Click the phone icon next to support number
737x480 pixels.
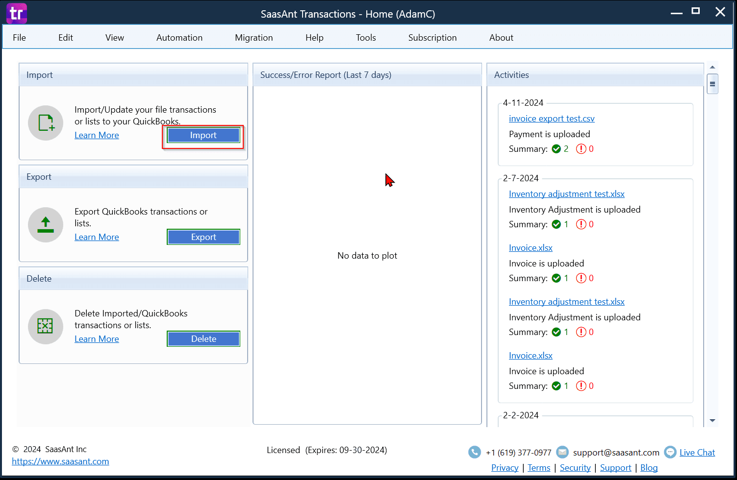pos(474,452)
